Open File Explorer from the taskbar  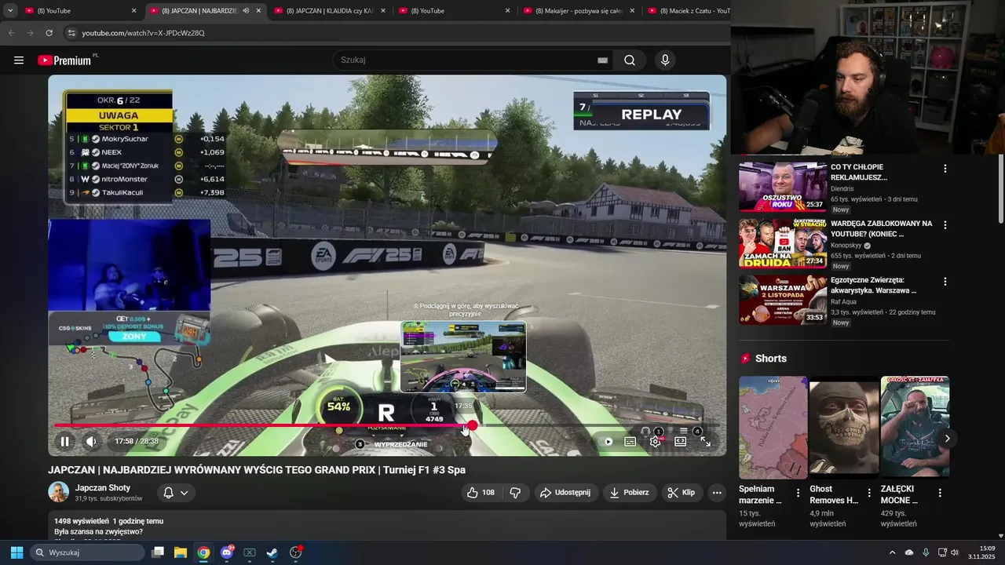[x=181, y=552]
